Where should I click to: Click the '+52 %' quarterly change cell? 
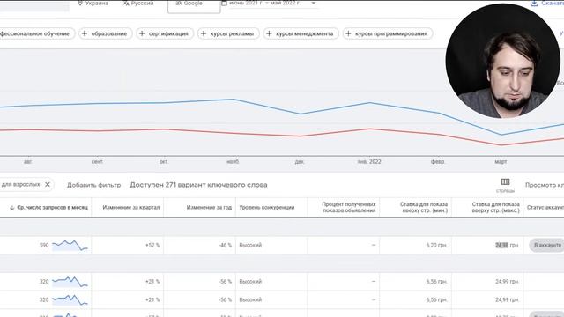[x=152, y=245]
